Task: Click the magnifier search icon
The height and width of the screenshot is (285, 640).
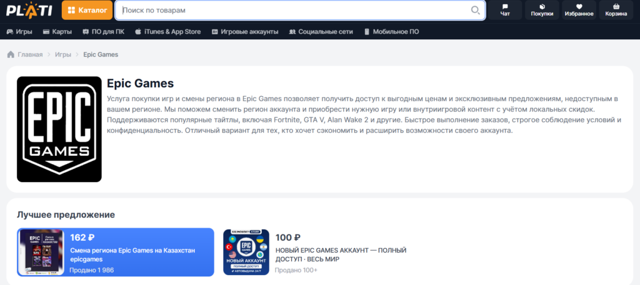Action: (475, 10)
